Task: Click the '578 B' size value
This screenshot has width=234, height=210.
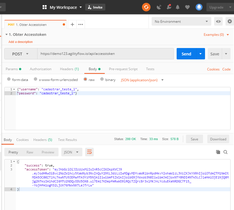Action: point(174,139)
